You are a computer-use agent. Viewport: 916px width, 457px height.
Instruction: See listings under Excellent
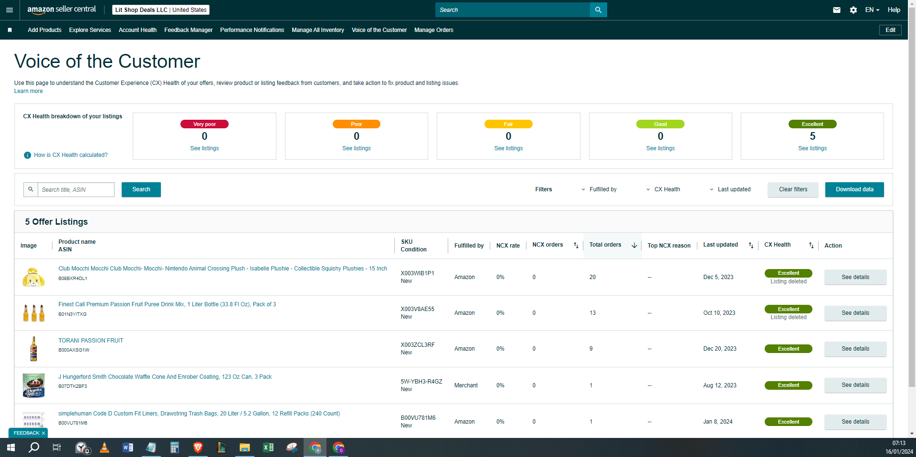tap(812, 148)
